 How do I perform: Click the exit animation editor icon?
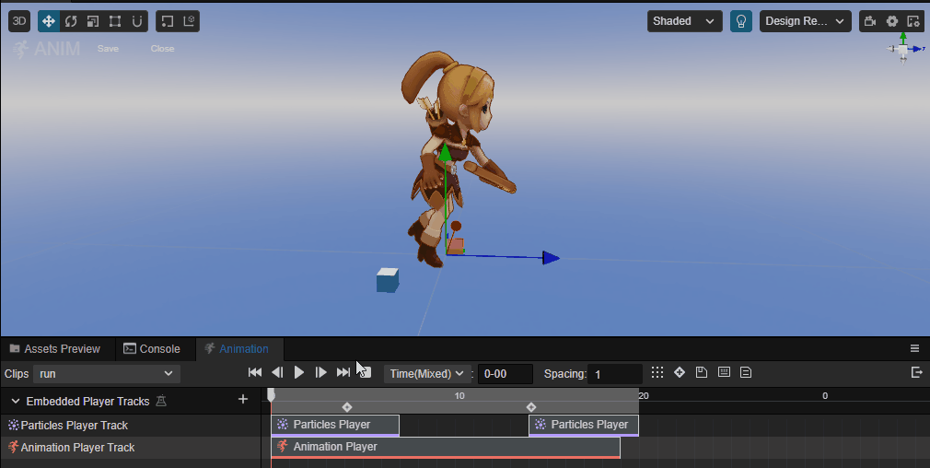pyautogui.click(x=916, y=372)
